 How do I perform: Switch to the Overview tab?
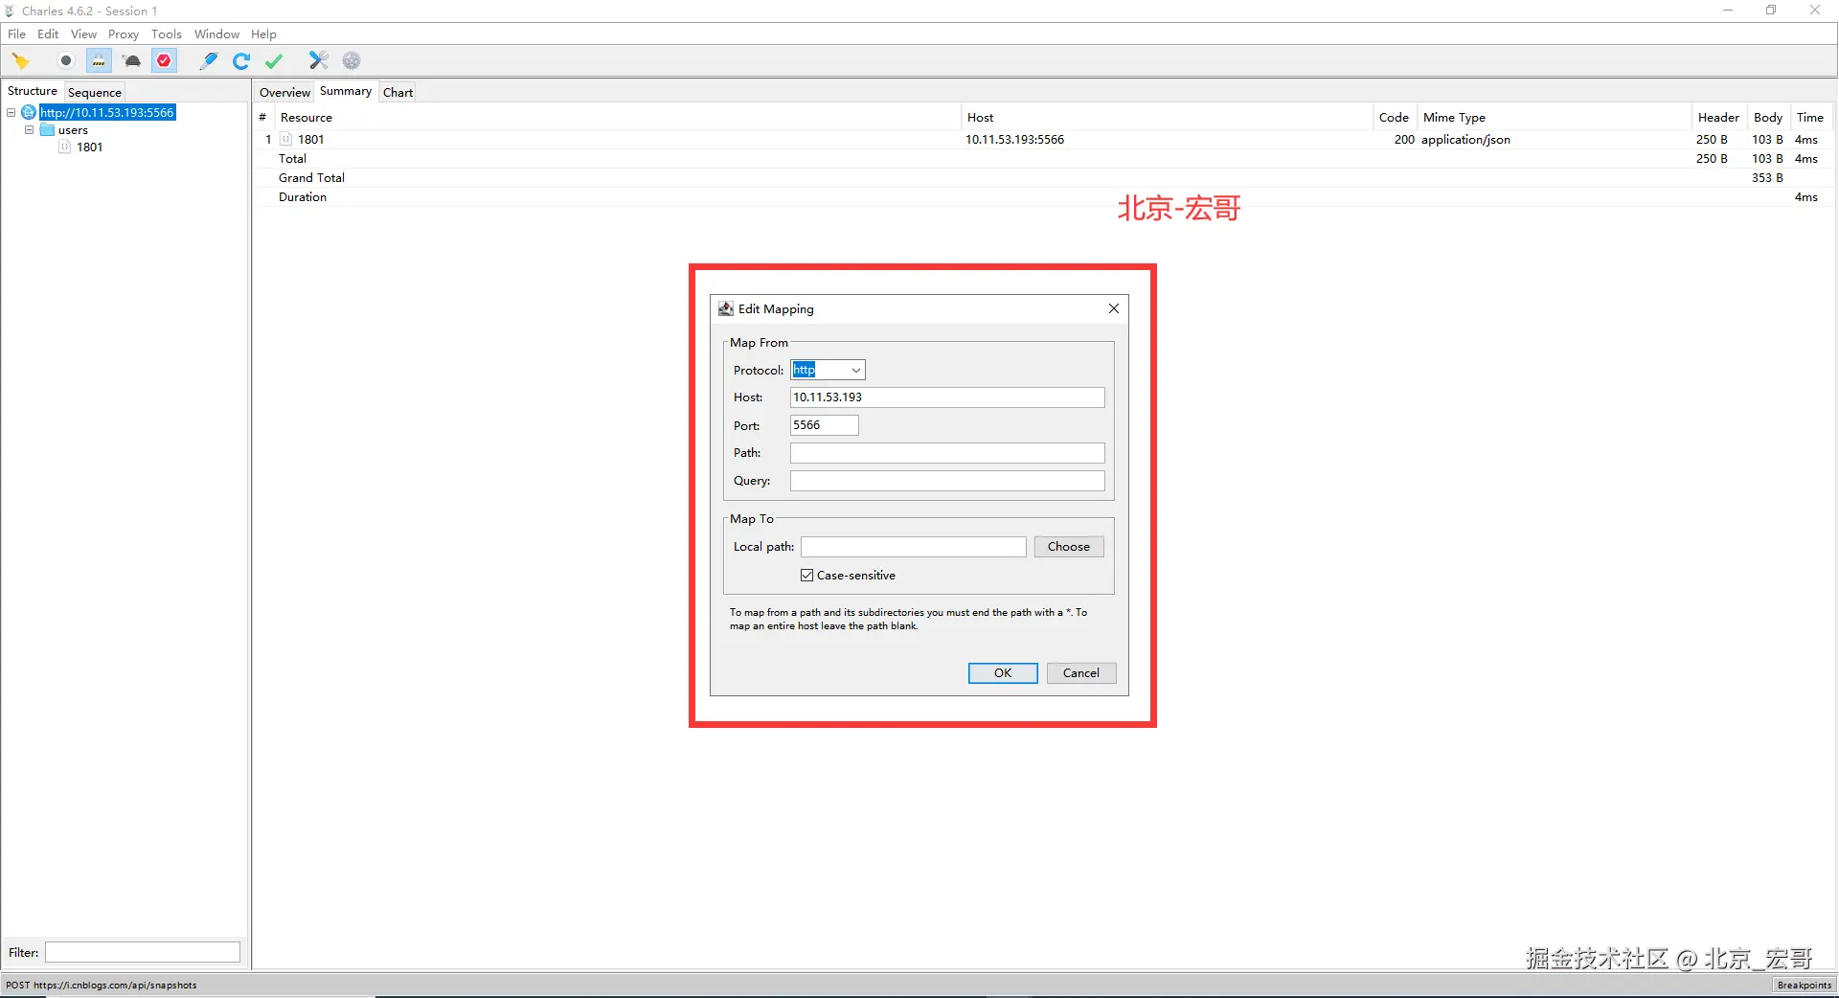point(284,93)
